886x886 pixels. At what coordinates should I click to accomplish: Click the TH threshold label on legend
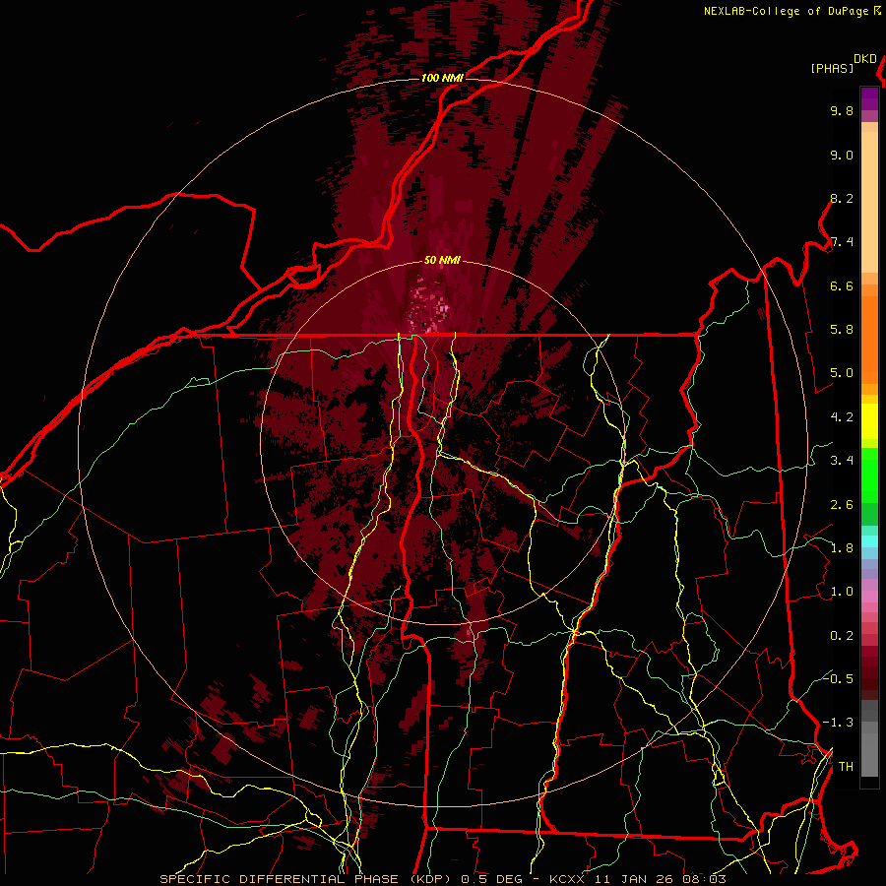click(x=846, y=767)
